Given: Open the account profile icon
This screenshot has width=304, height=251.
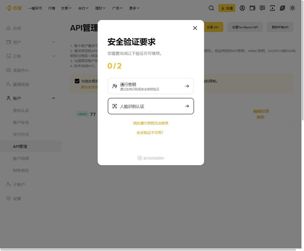Looking at the screenshot, I should point(242,8).
